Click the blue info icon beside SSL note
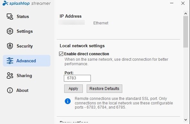The height and width of the screenshot is (124, 190). click(x=68, y=101)
